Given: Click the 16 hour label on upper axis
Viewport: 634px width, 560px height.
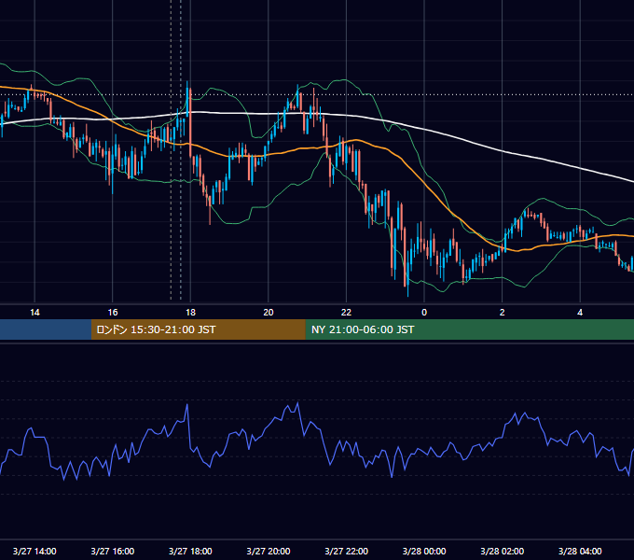Looking at the screenshot, I should (x=113, y=313).
